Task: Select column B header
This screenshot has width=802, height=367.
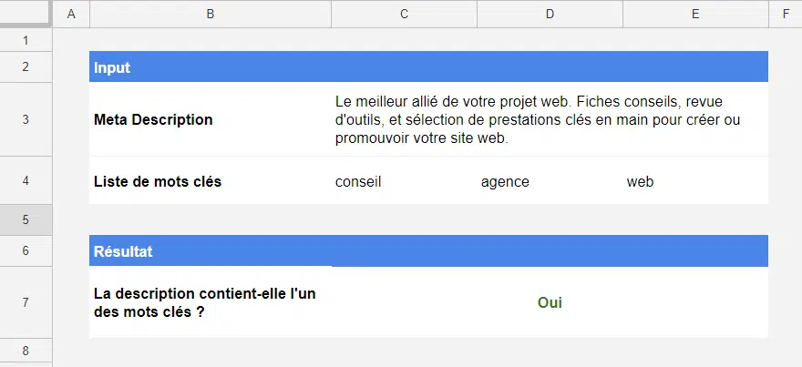Action: pyautogui.click(x=211, y=14)
